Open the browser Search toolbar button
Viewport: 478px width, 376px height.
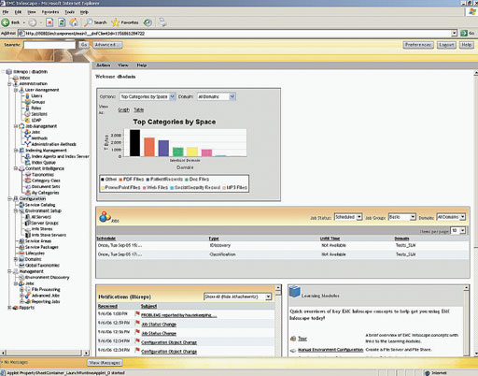pyautogui.click(x=95, y=22)
